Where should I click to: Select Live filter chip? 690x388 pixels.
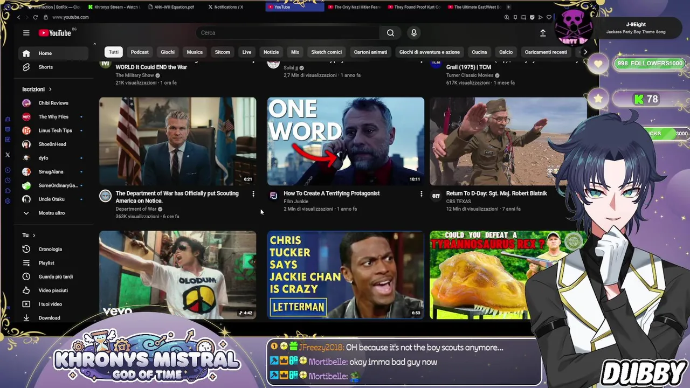[247, 52]
